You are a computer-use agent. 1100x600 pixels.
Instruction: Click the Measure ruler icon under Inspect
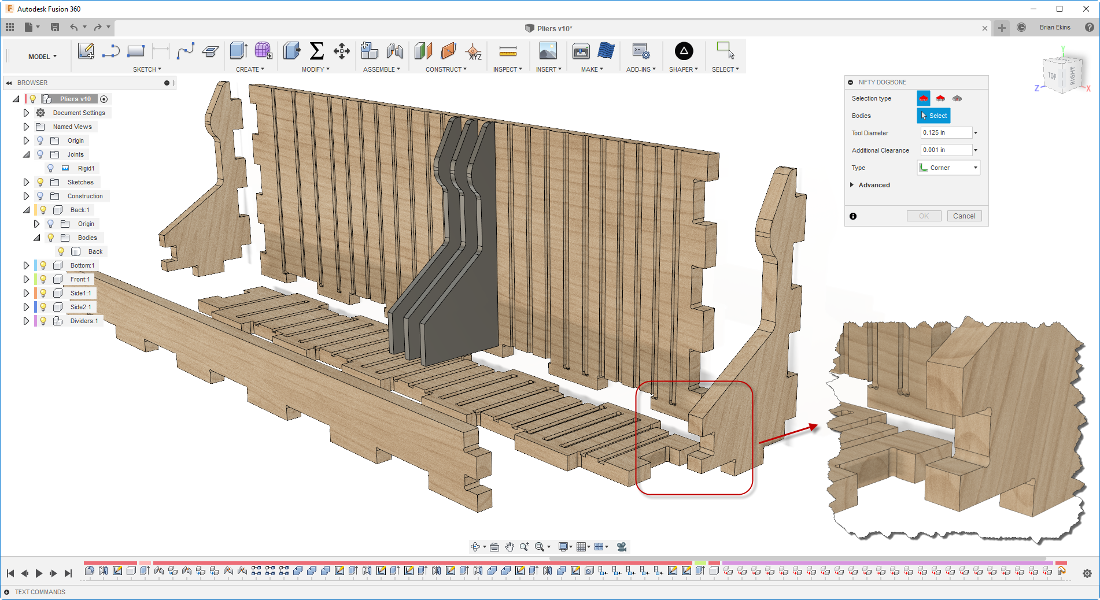tap(507, 52)
